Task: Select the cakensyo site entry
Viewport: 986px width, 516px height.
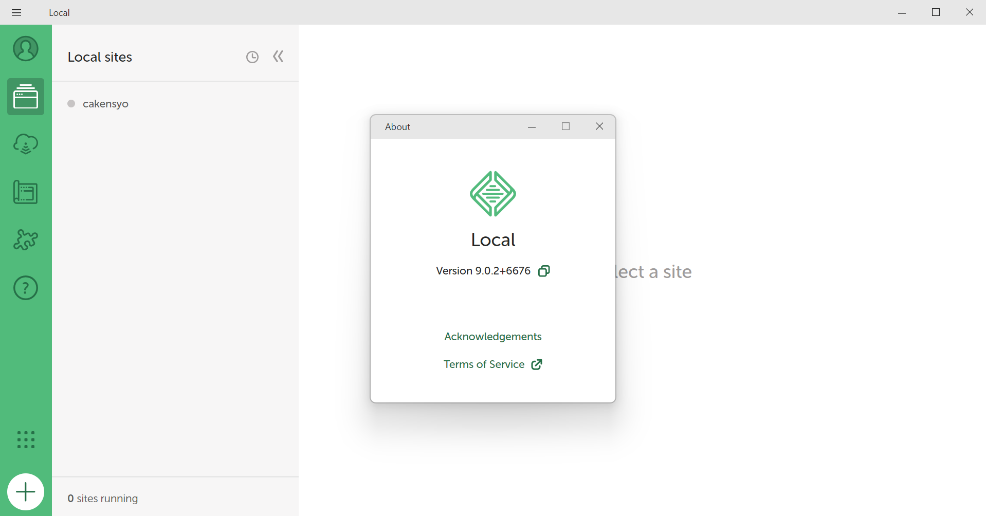Action: click(105, 103)
